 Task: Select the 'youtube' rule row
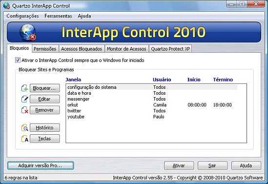pos(152,117)
